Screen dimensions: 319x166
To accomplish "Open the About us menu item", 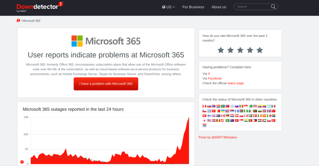I will tap(219, 7).
